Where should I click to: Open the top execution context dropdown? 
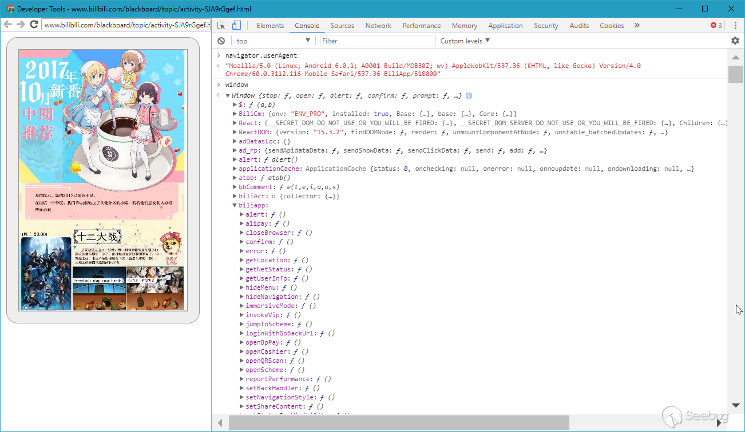click(x=273, y=41)
